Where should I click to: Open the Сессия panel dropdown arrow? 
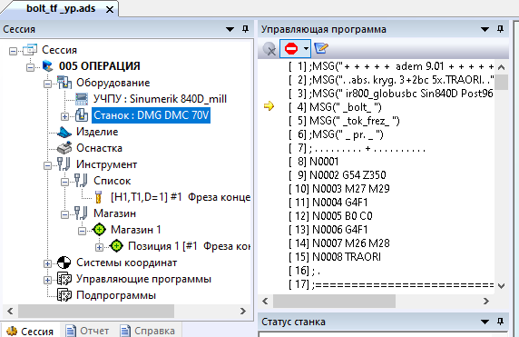click(x=230, y=29)
